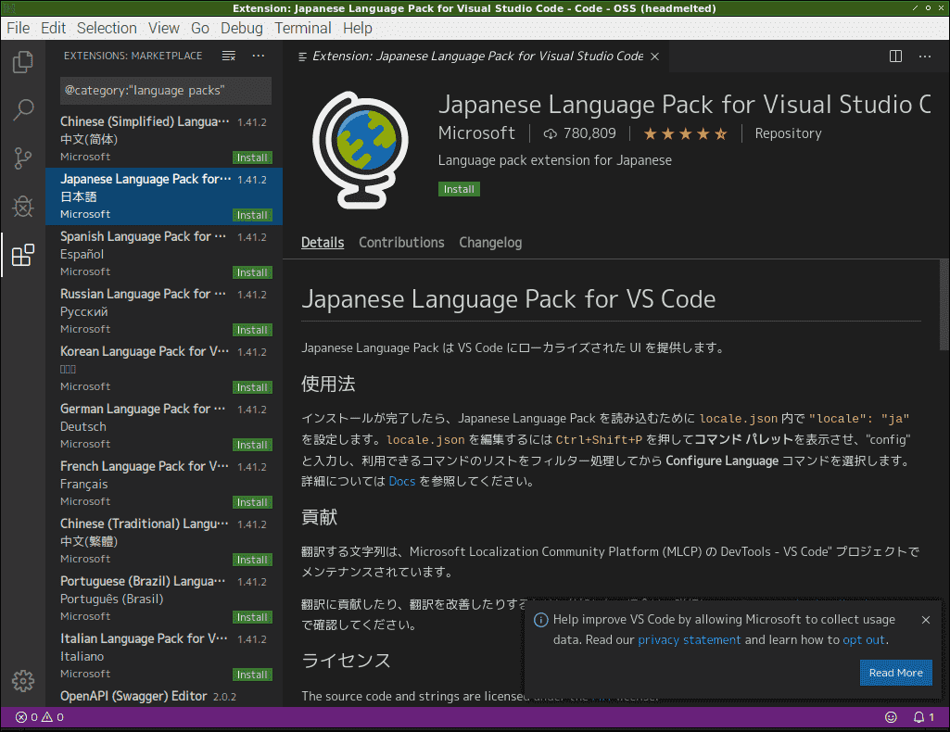The height and width of the screenshot is (732, 950).
Task: Open the Terminal menu
Action: tap(303, 29)
